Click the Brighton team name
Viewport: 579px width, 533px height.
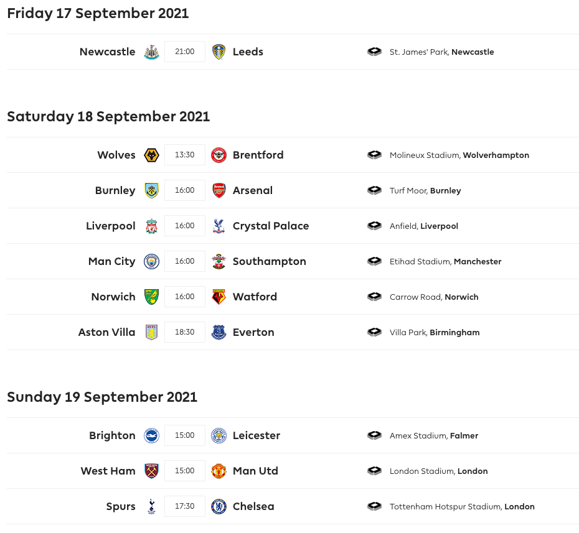(112, 435)
